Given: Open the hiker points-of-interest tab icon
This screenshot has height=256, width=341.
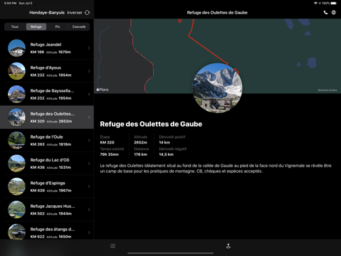Looking at the screenshot, I should click(228, 246).
